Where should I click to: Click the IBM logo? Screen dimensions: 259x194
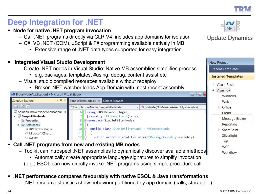tap(243, 10)
